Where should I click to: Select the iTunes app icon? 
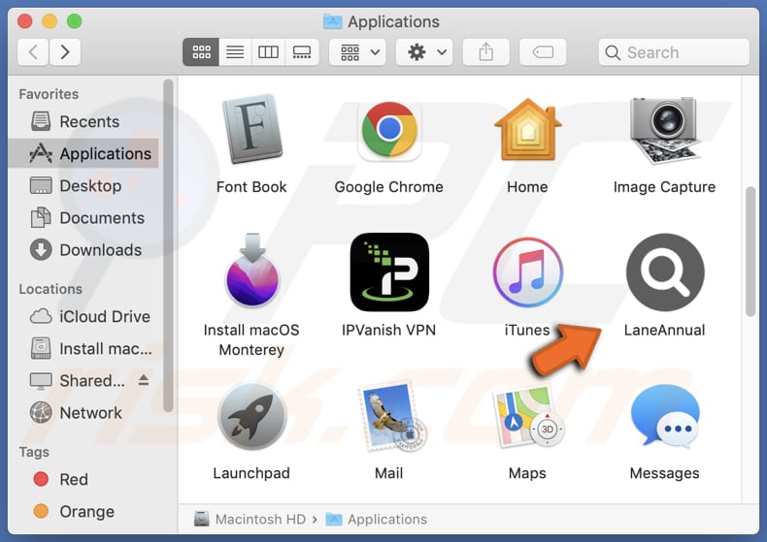click(527, 272)
